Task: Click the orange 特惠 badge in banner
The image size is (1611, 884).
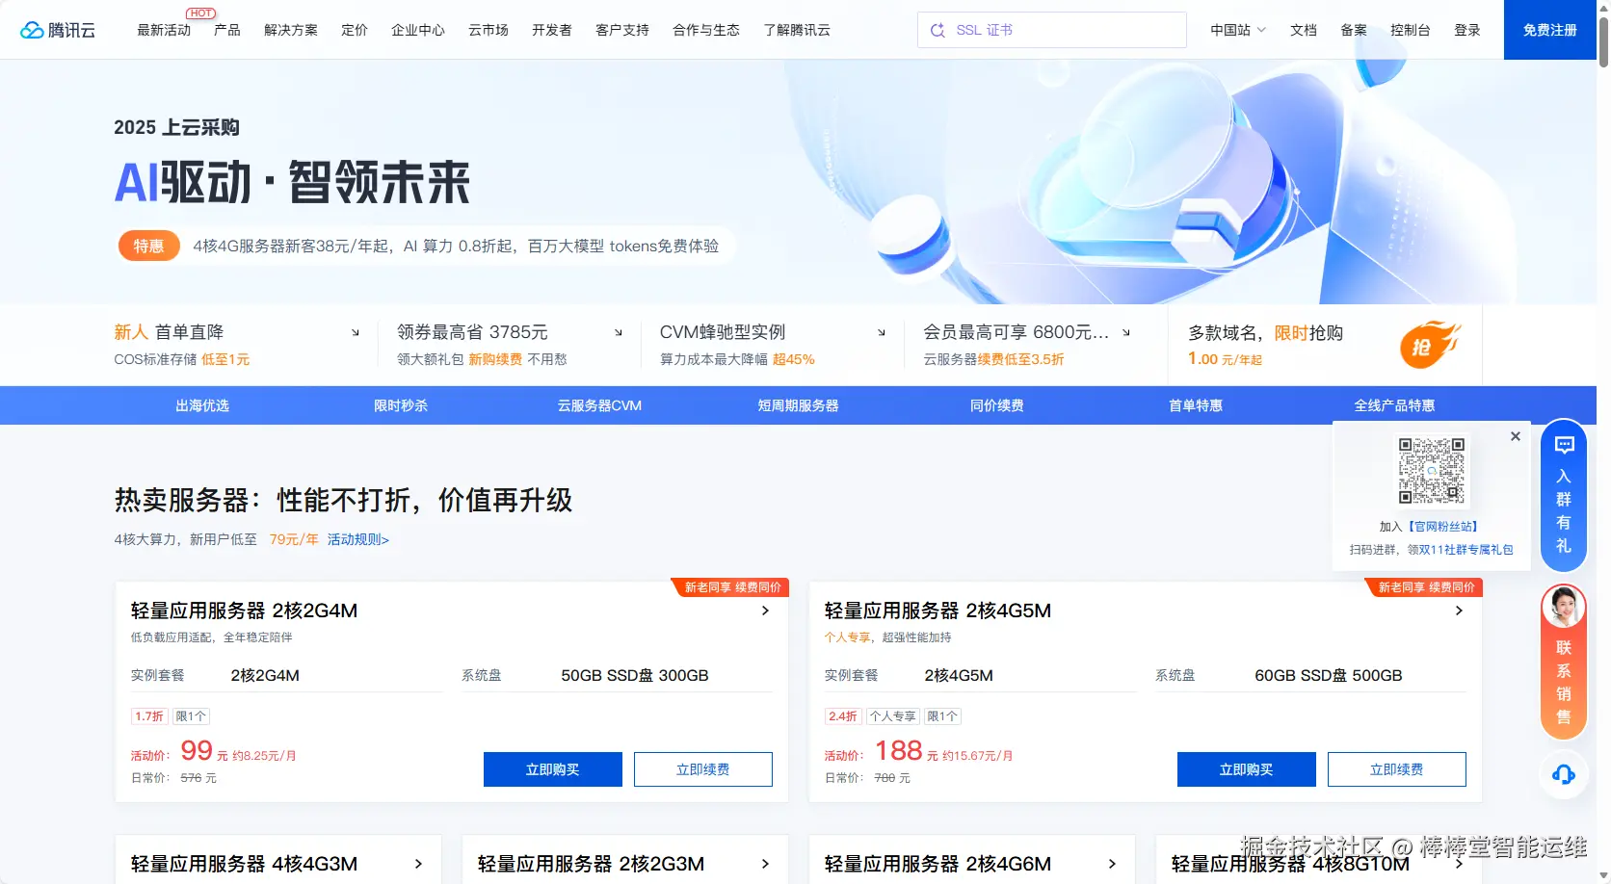Action: (x=148, y=246)
